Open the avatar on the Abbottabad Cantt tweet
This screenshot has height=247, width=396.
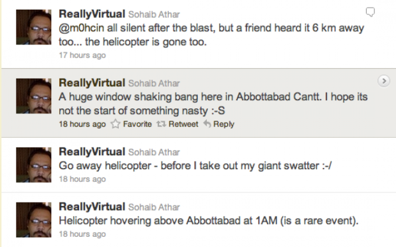34,96
